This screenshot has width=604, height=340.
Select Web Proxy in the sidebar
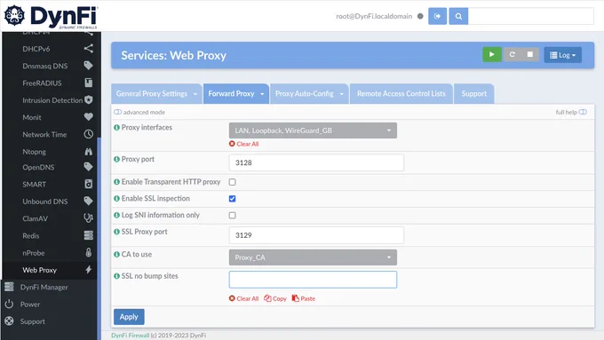(x=39, y=270)
